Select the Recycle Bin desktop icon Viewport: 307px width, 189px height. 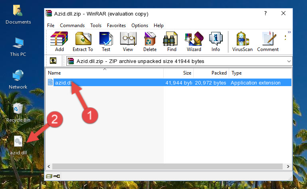click(18, 113)
